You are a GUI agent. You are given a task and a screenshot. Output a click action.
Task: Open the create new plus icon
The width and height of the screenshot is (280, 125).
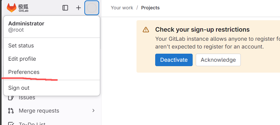click(x=79, y=8)
